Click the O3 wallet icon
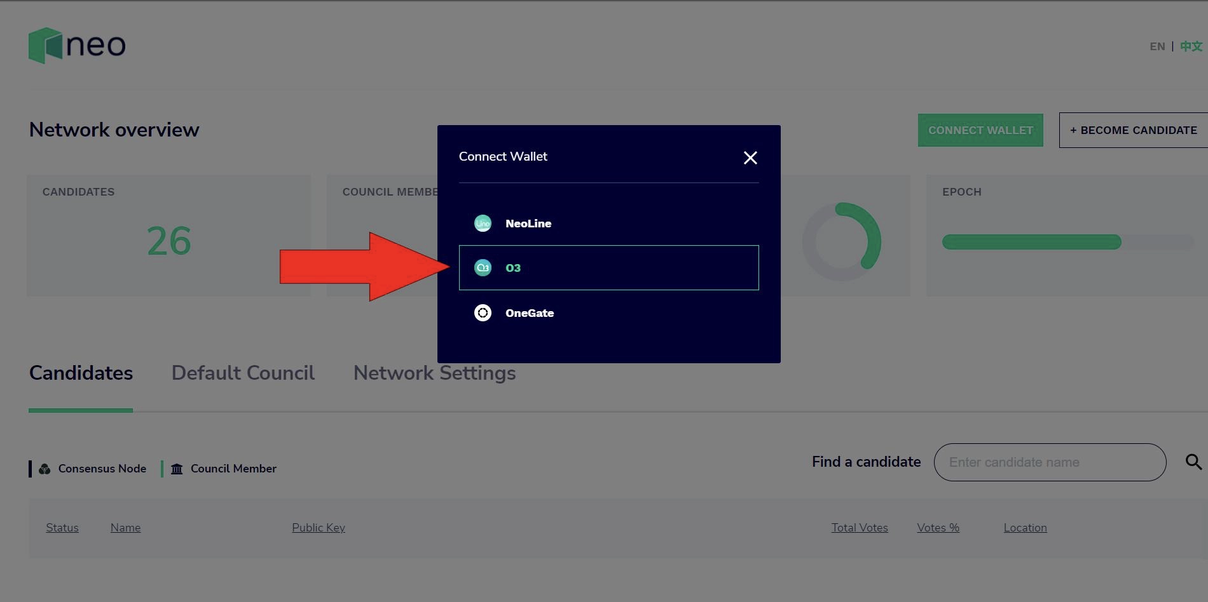This screenshot has height=602, width=1208. click(x=483, y=268)
